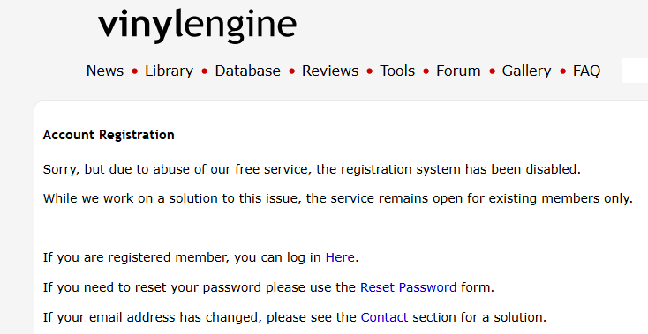
Task: Click the red dot between Gallery and FAQ
Action: tap(562, 71)
